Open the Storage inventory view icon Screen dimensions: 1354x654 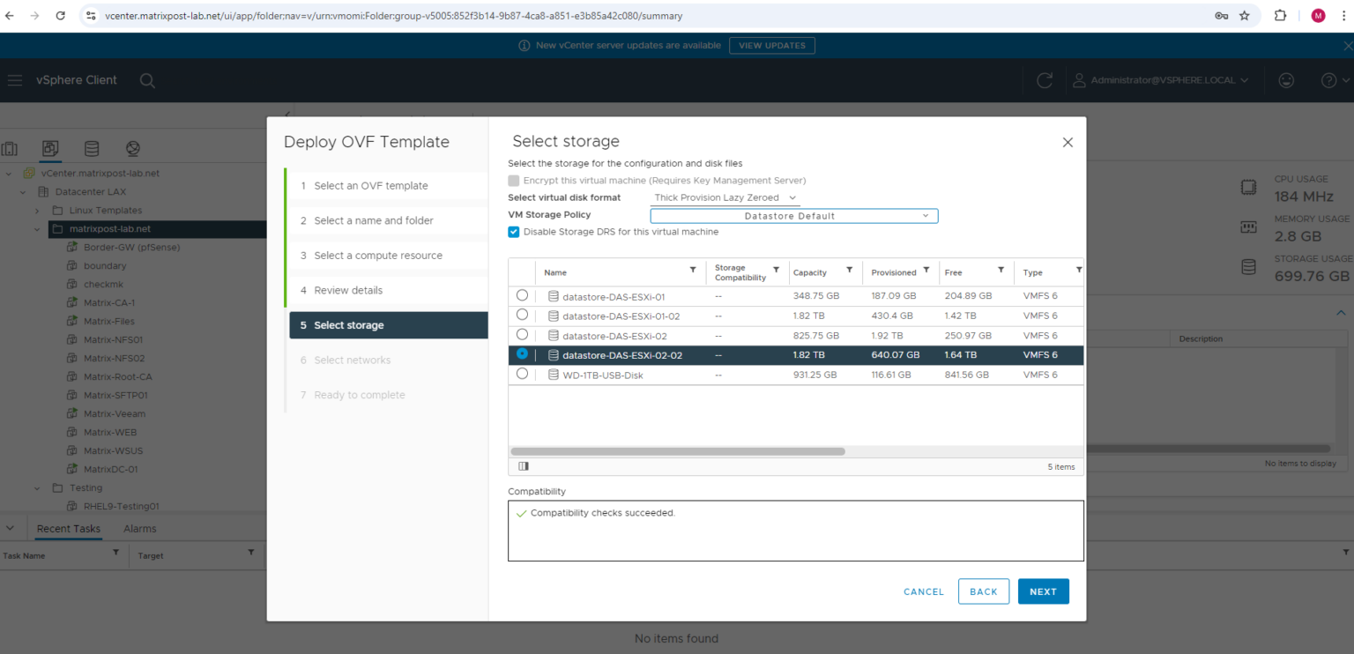[x=91, y=148]
